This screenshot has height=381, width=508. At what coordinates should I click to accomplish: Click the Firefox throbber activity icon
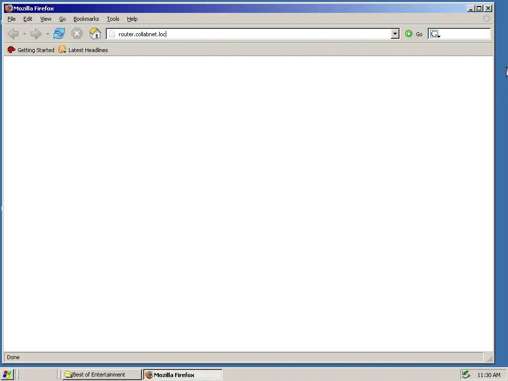click(x=486, y=18)
